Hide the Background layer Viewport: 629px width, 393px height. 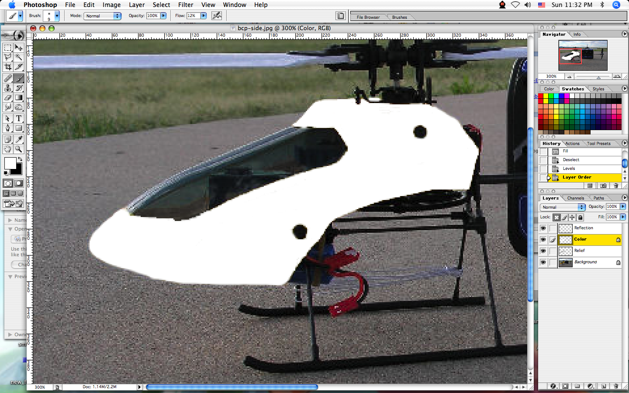pyautogui.click(x=543, y=262)
